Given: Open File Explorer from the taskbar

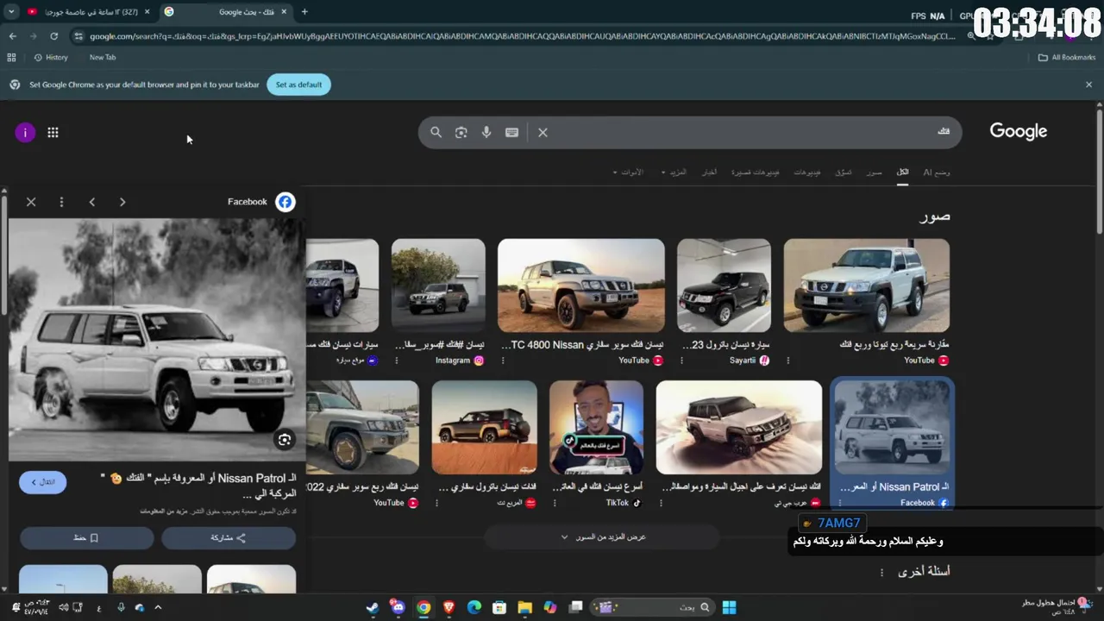Looking at the screenshot, I should [524, 607].
